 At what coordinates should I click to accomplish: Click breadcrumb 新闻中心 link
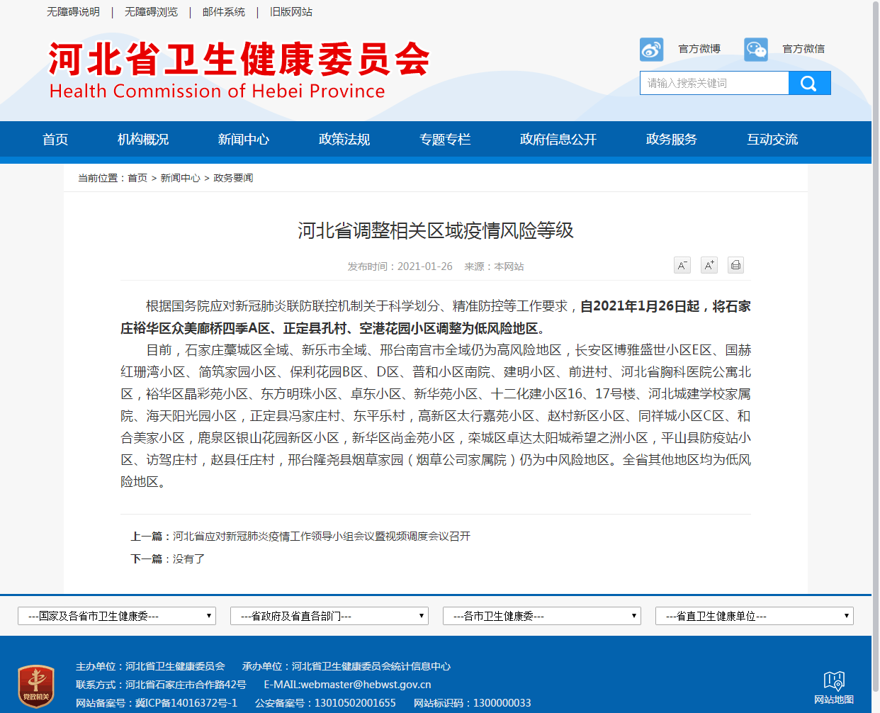[180, 178]
